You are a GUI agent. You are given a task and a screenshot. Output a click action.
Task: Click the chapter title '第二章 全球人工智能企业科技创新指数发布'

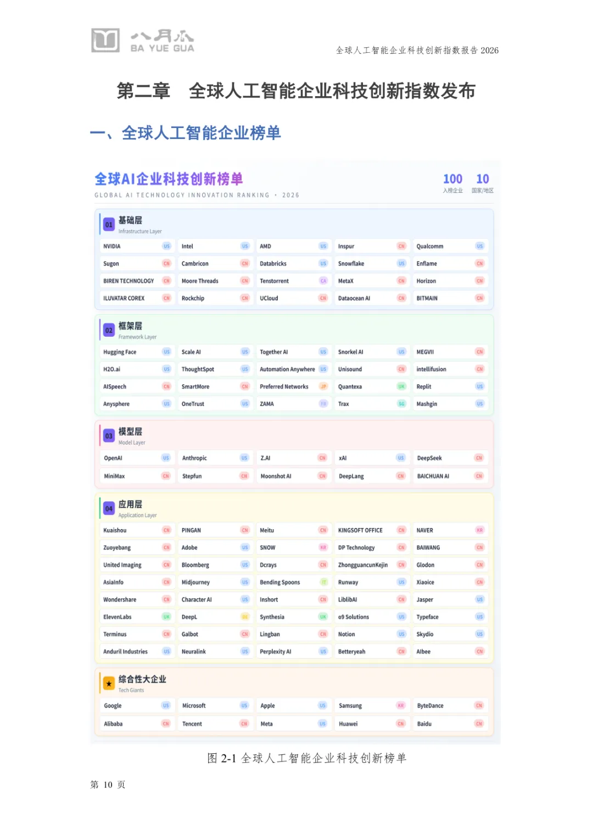point(296,91)
